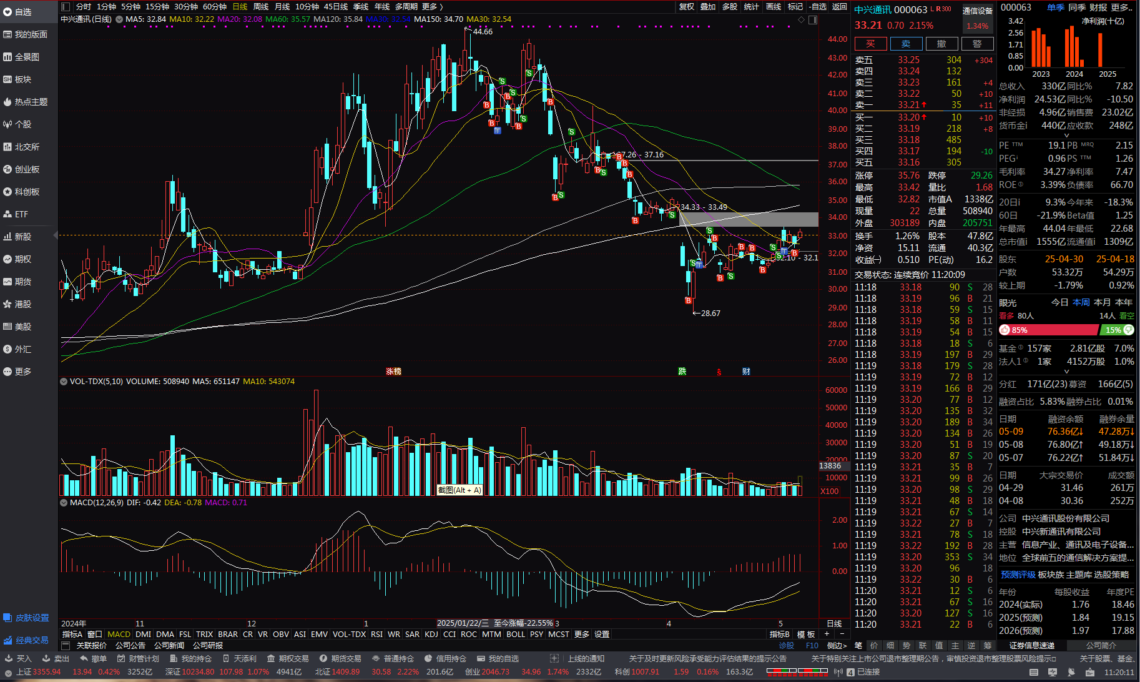Switch to 周线 weekly chart

pos(261,7)
